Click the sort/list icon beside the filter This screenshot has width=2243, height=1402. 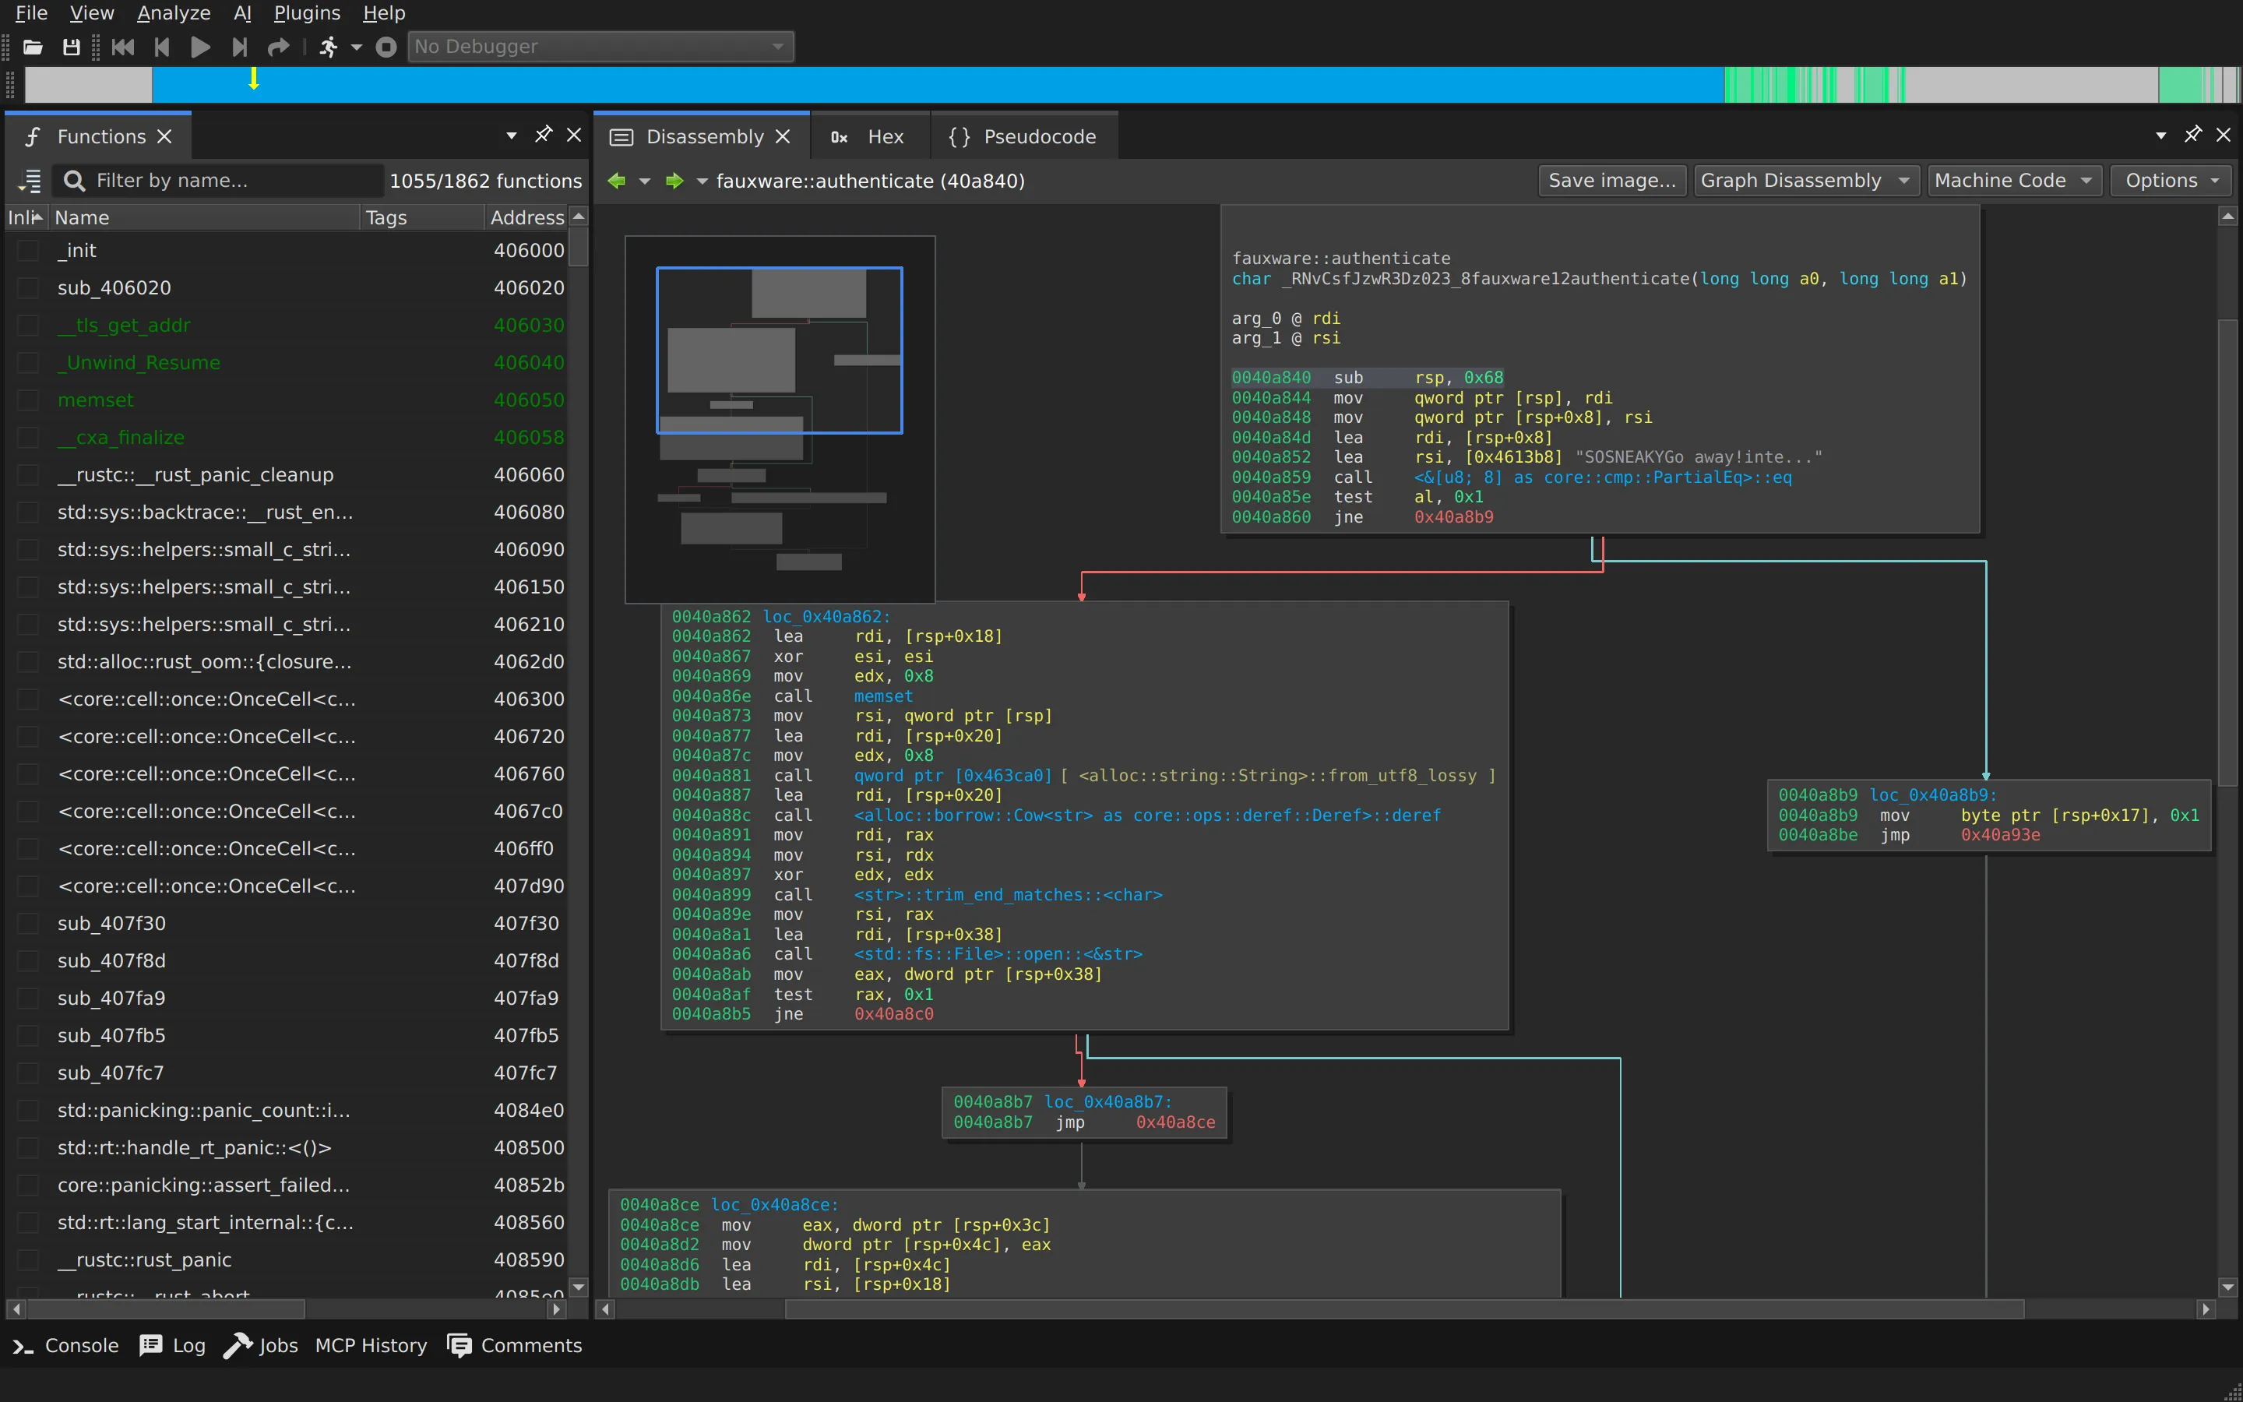[x=30, y=180]
